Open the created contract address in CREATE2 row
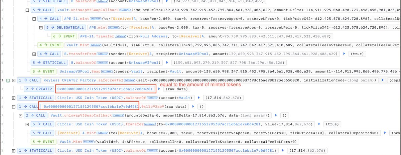 (x=105, y=89)
